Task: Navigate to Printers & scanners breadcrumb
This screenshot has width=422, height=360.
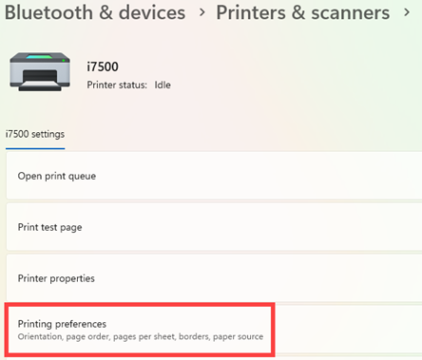Action: (x=303, y=12)
